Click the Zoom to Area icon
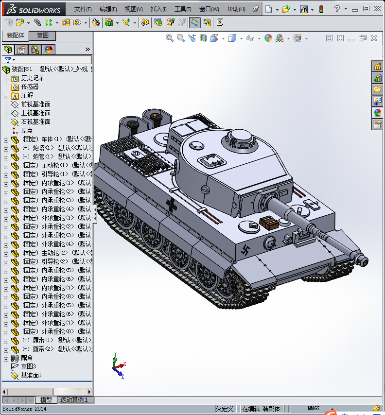The width and height of the screenshot is (385, 415). 180,38
